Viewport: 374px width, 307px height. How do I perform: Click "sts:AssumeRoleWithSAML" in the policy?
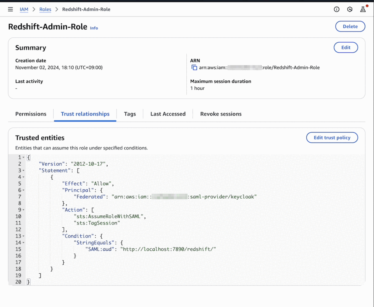pyautogui.click(x=109, y=216)
